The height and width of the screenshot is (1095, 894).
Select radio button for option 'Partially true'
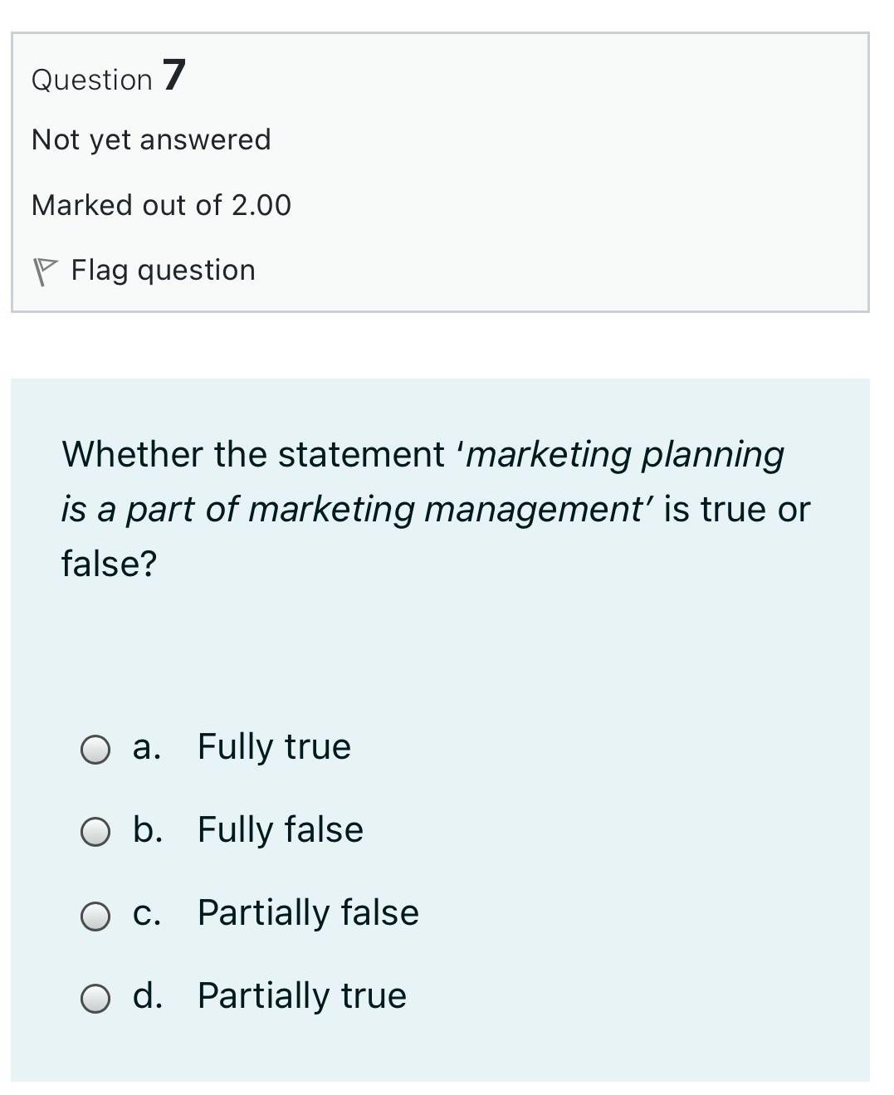point(94,997)
